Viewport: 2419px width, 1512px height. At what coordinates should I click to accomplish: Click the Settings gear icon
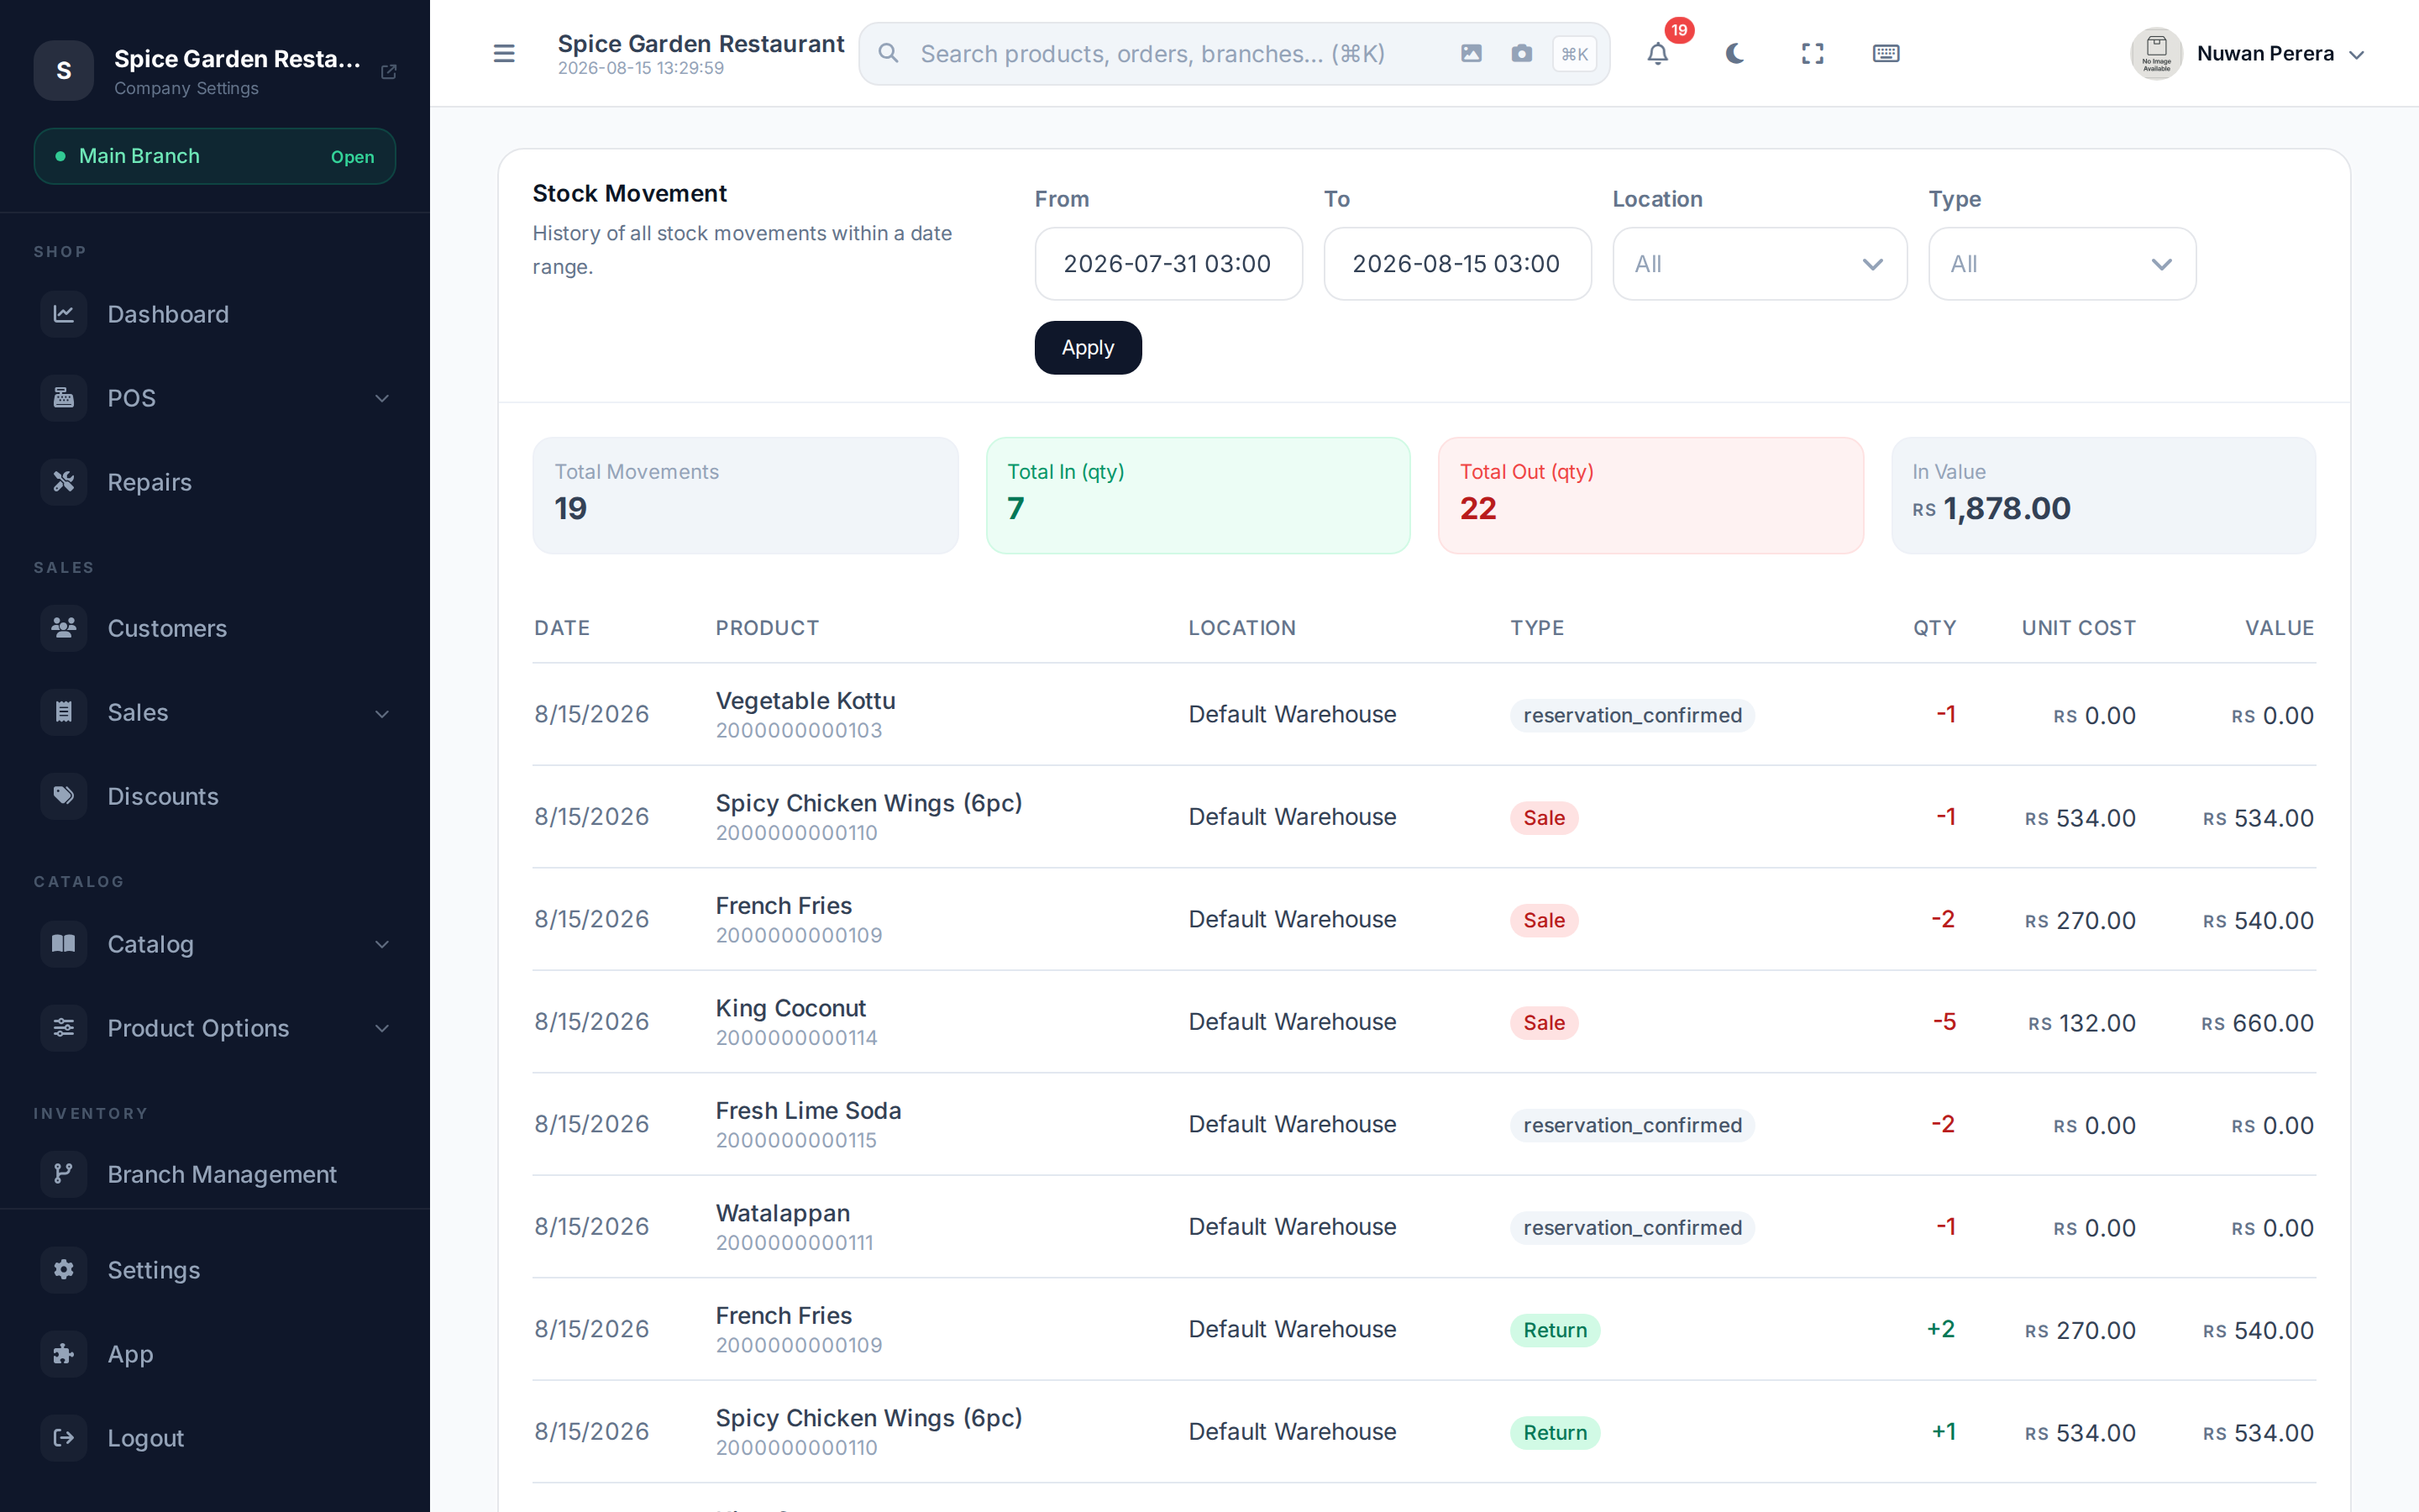point(64,1270)
